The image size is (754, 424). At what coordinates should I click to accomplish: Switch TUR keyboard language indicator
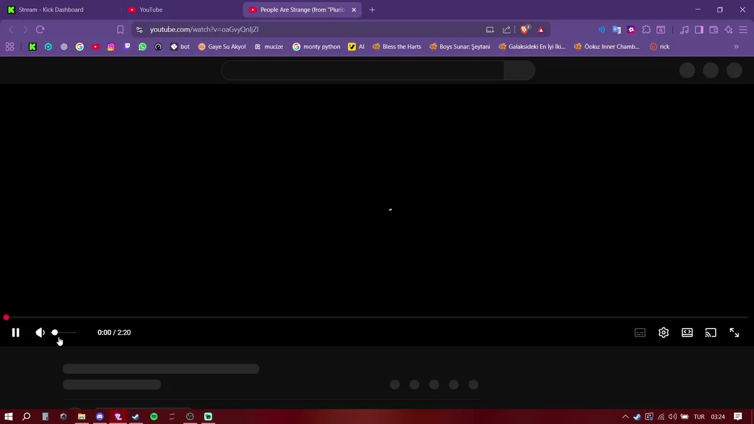pos(699,417)
